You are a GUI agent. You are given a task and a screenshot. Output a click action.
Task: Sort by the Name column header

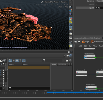(x=15, y=64)
